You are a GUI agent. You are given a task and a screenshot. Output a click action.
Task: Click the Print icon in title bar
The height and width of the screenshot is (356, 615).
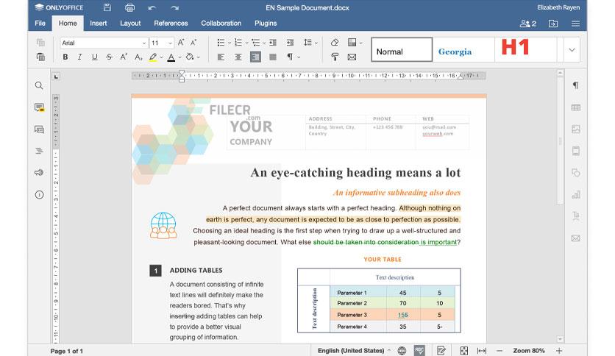coord(129,7)
